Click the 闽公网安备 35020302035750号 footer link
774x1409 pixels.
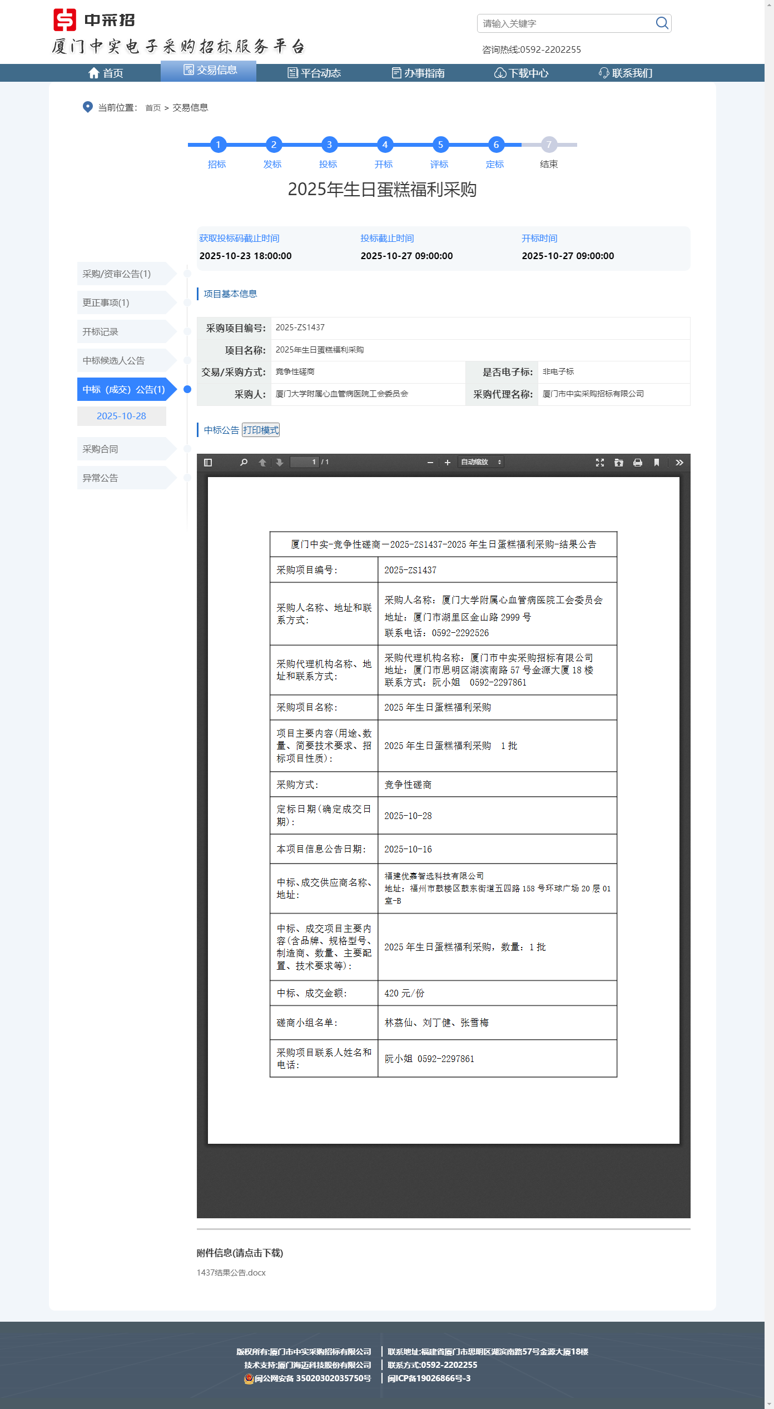[x=312, y=1378]
